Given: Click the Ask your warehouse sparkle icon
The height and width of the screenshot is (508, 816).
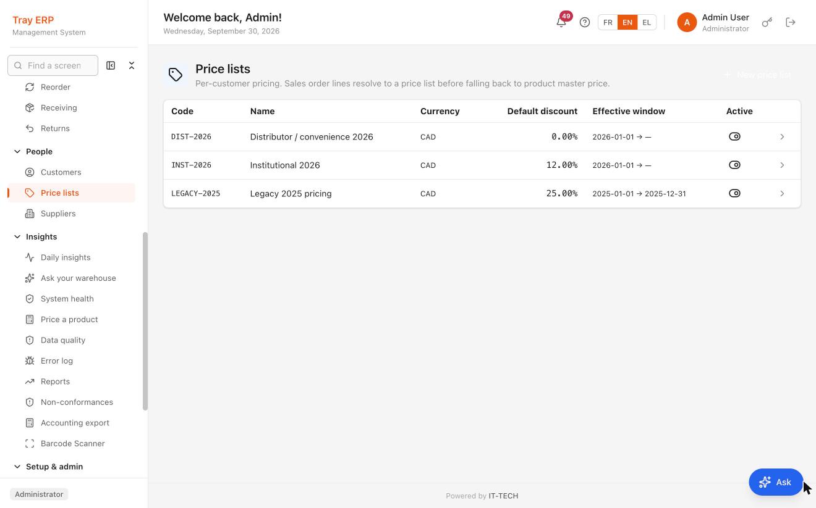Looking at the screenshot, I should pos(30,278).
